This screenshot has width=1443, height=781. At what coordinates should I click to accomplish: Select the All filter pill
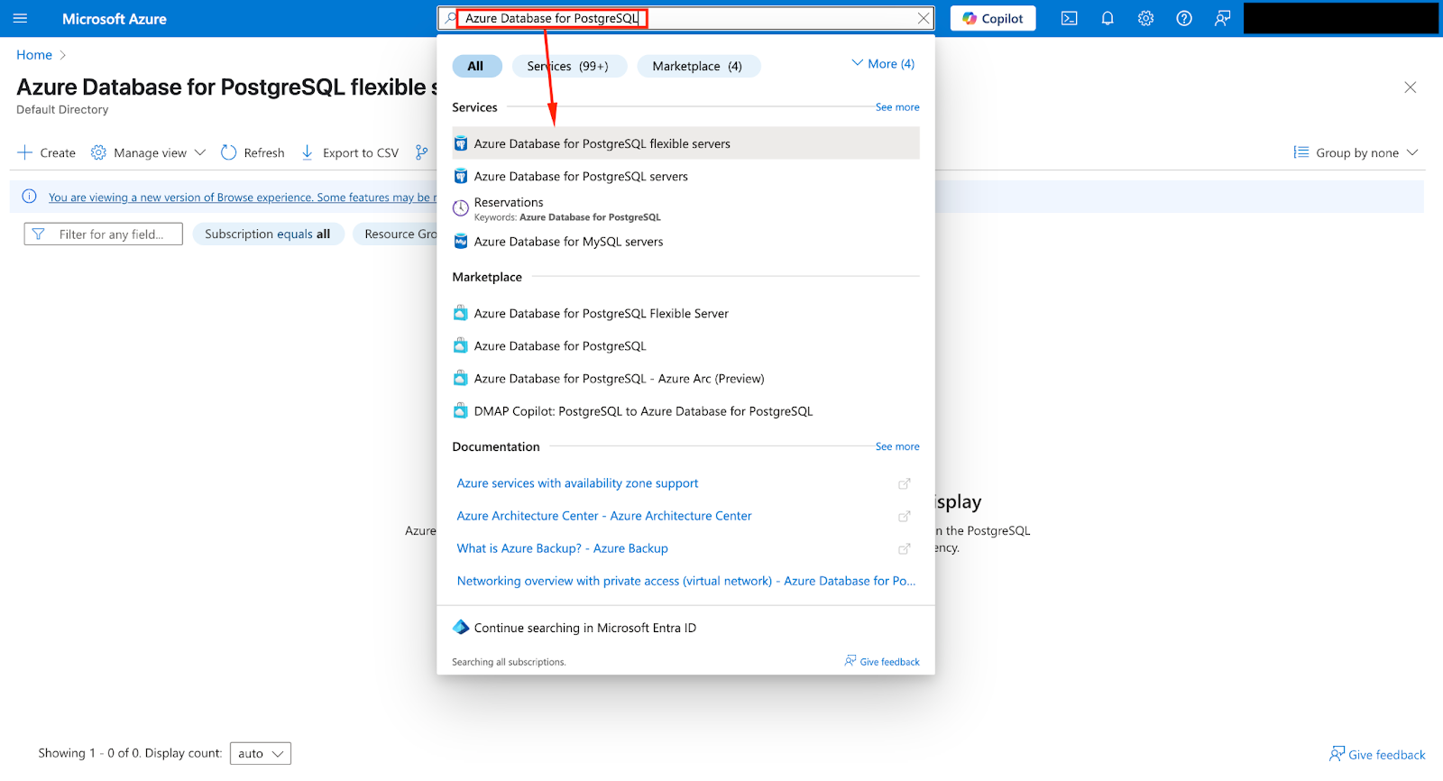(x=476, y=66)
